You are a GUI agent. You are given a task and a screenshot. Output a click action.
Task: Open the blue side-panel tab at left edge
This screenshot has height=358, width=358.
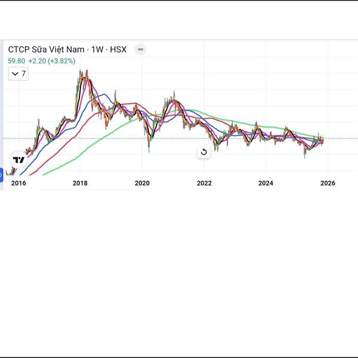pos(1,175)
